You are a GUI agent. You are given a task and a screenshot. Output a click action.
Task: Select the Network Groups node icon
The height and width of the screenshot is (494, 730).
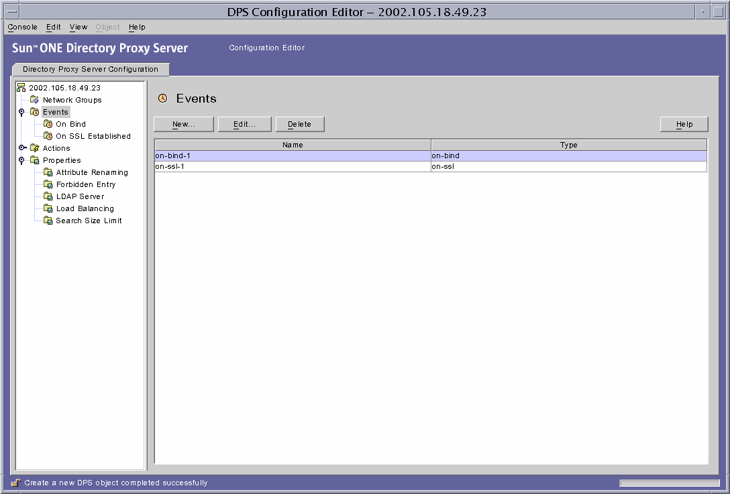coord(34,100)
